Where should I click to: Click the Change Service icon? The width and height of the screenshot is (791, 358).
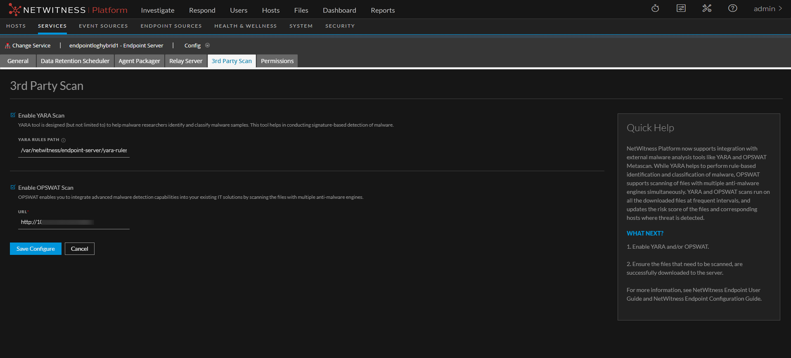[x=7, y=45]
